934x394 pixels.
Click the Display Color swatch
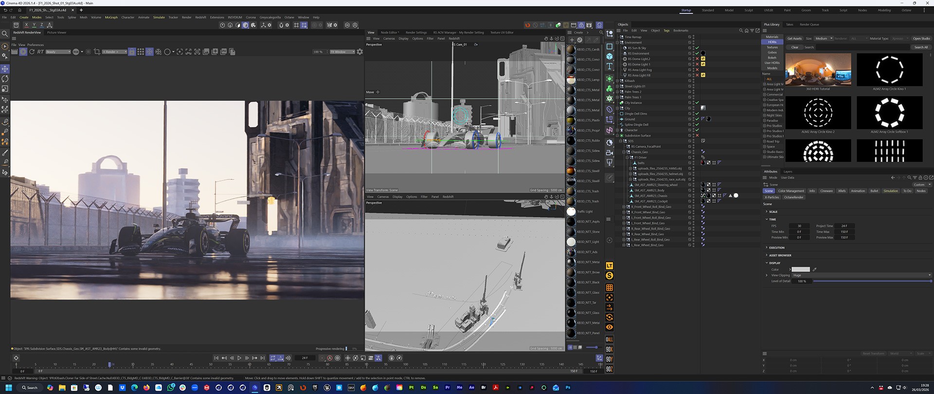point(800,269)
